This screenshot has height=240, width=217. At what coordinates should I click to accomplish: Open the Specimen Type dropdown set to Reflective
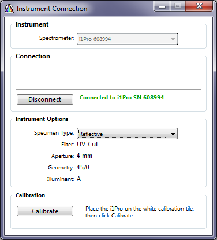(x=127, y=134)
